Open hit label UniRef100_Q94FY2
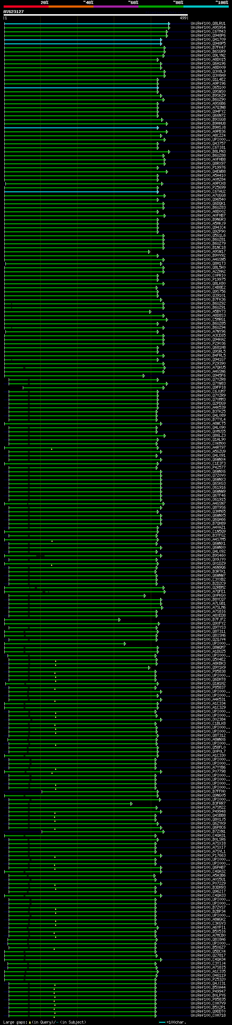The image size is (232, 1025). pyautogui.click(x=208, y=111)
